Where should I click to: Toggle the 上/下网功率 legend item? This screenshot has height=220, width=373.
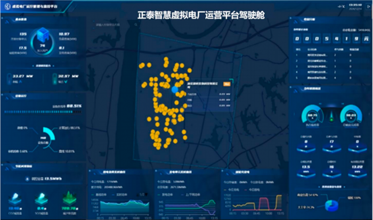click(191, 194)
